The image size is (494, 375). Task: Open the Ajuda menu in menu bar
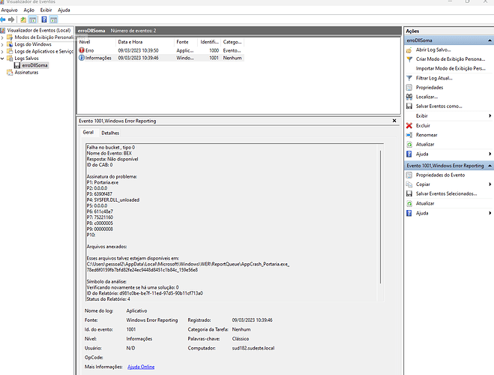(64, 10)
